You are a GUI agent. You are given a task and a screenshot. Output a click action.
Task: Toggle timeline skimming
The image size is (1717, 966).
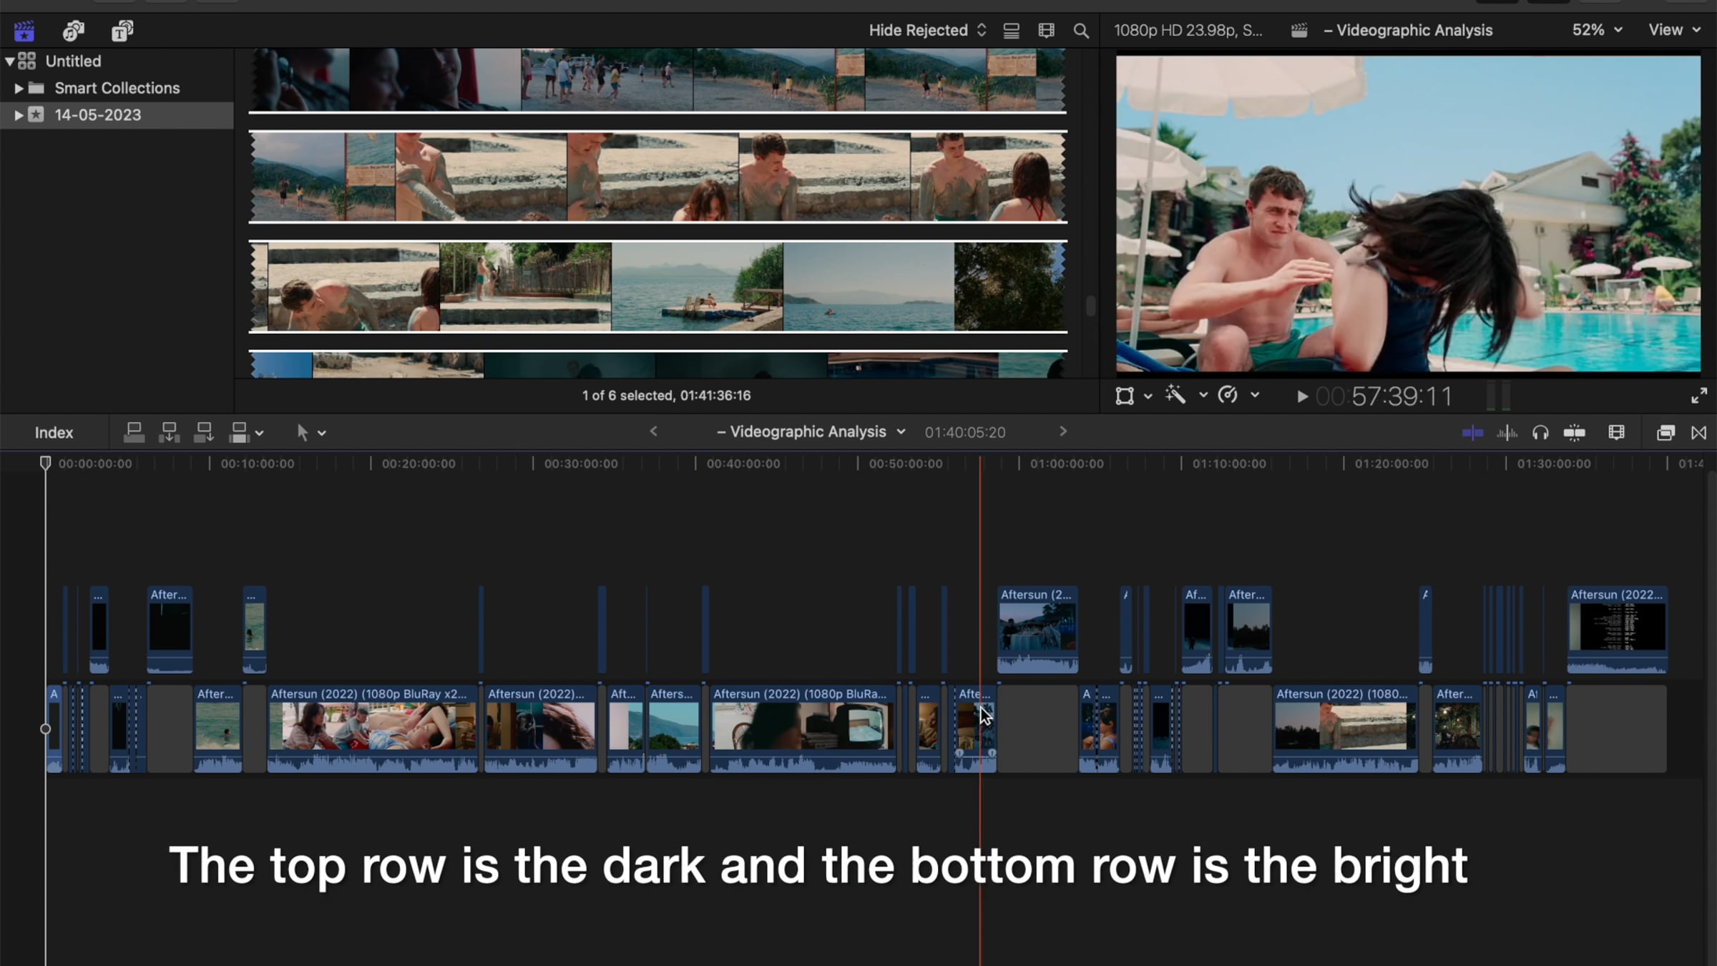(1472, 432)
